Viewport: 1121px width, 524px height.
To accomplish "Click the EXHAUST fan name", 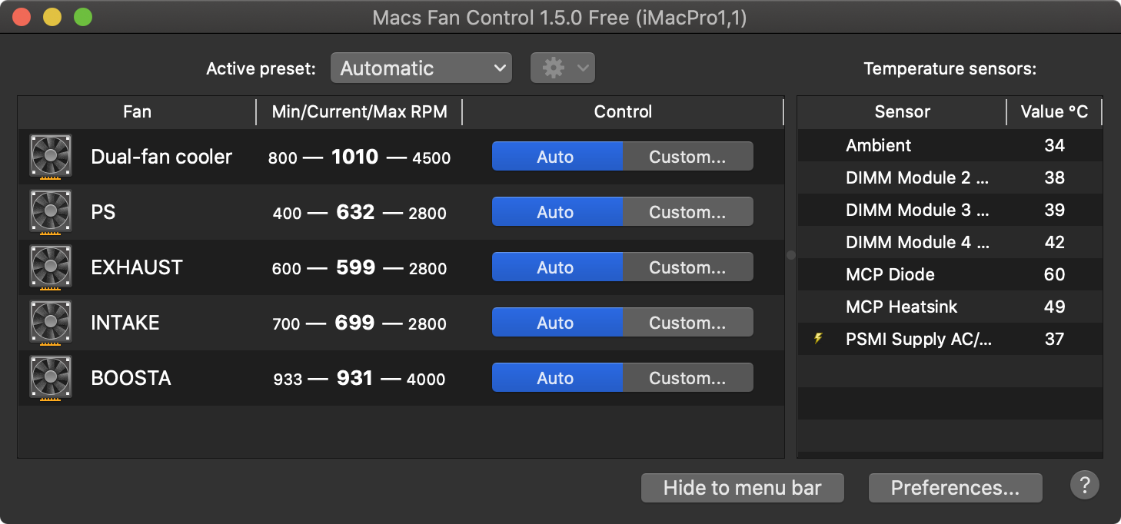I will [x=137, y=267].
